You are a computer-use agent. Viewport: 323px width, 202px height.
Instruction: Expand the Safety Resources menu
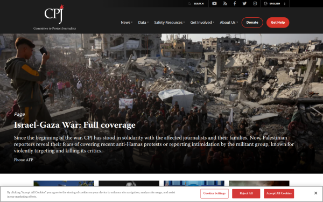click(170, 23)
